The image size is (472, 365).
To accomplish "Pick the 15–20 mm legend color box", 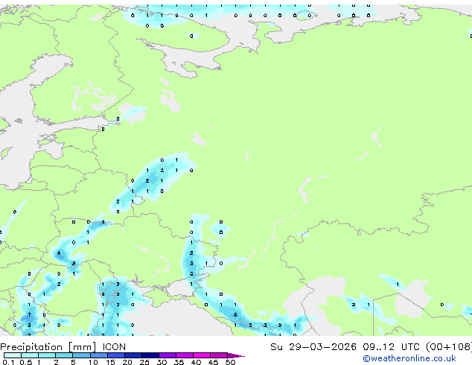I will tap(116, 355).
